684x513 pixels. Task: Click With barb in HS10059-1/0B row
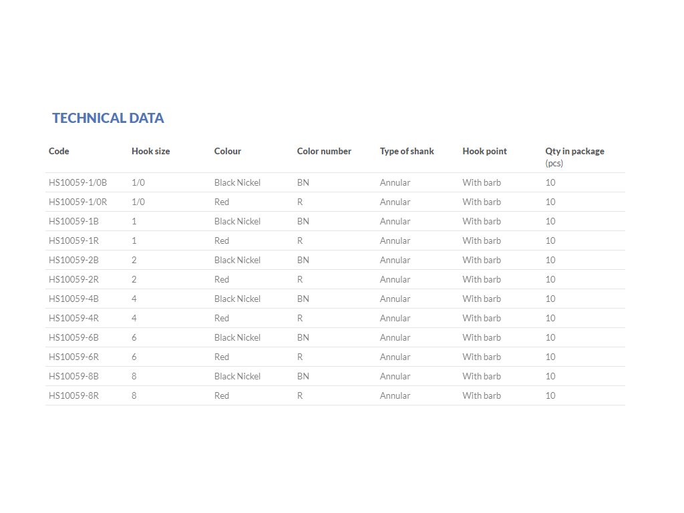[482, 183]
